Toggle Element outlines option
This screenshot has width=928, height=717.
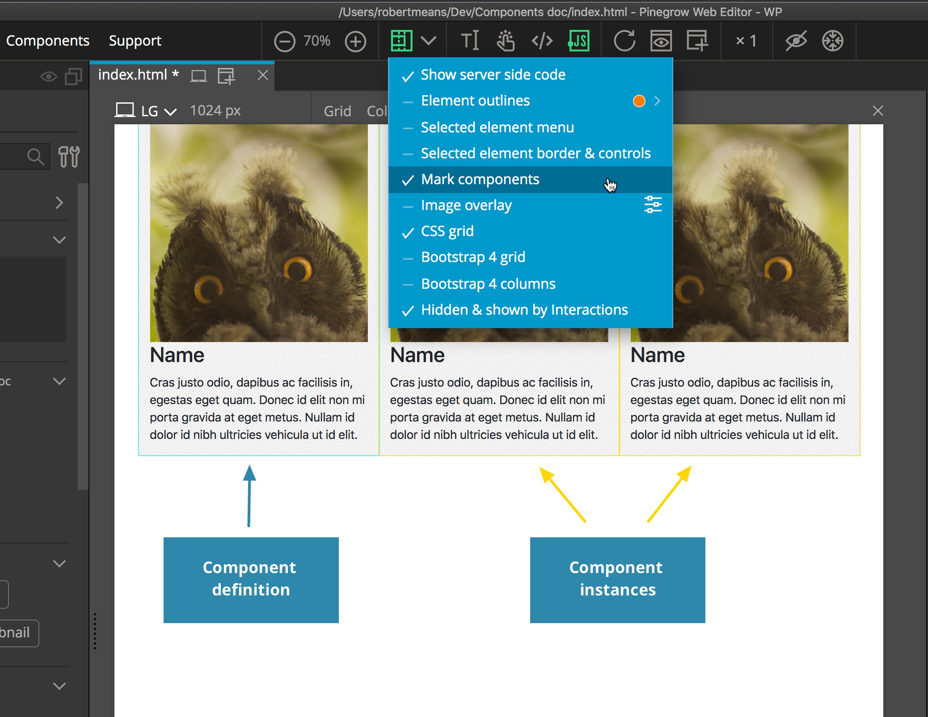(531, 101)
